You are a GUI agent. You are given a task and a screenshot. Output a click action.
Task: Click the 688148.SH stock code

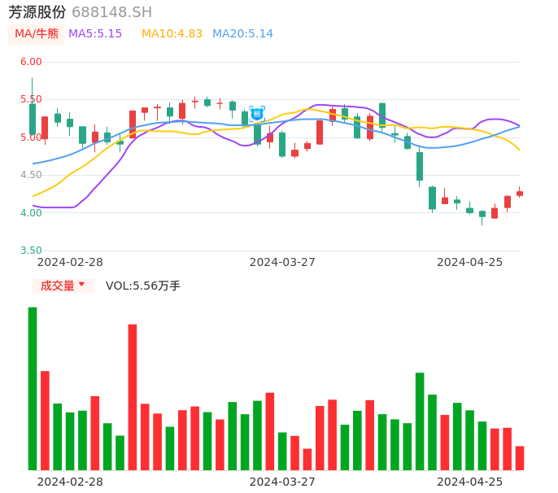[111, 12]
